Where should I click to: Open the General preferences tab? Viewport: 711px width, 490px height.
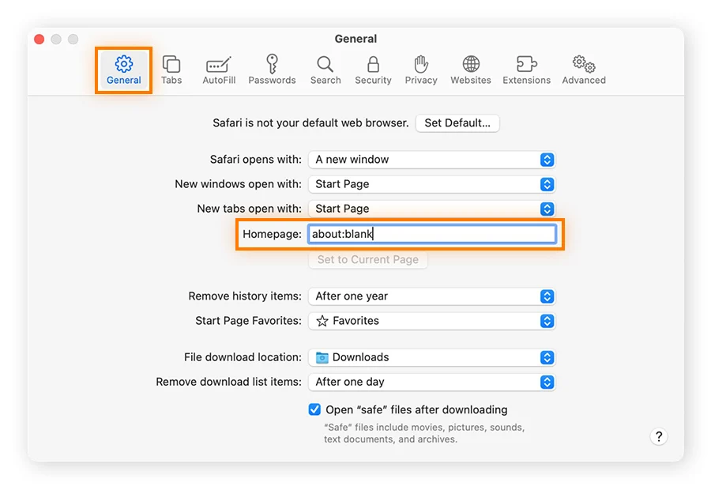(x=124, y=70)
